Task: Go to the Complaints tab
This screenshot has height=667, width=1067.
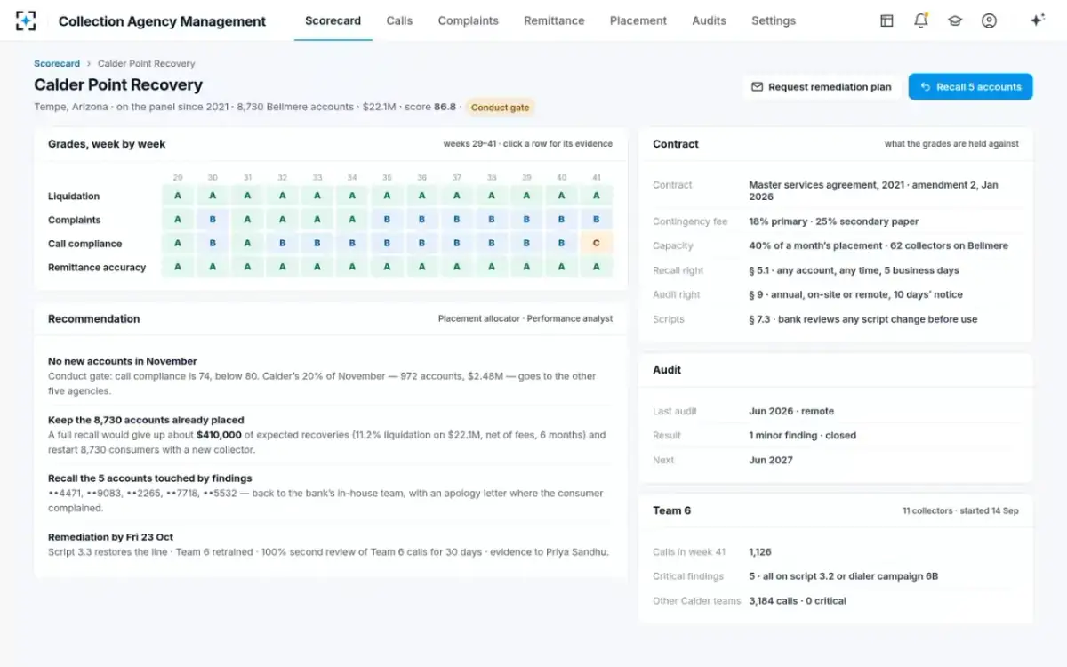Action: pos(468,20)
